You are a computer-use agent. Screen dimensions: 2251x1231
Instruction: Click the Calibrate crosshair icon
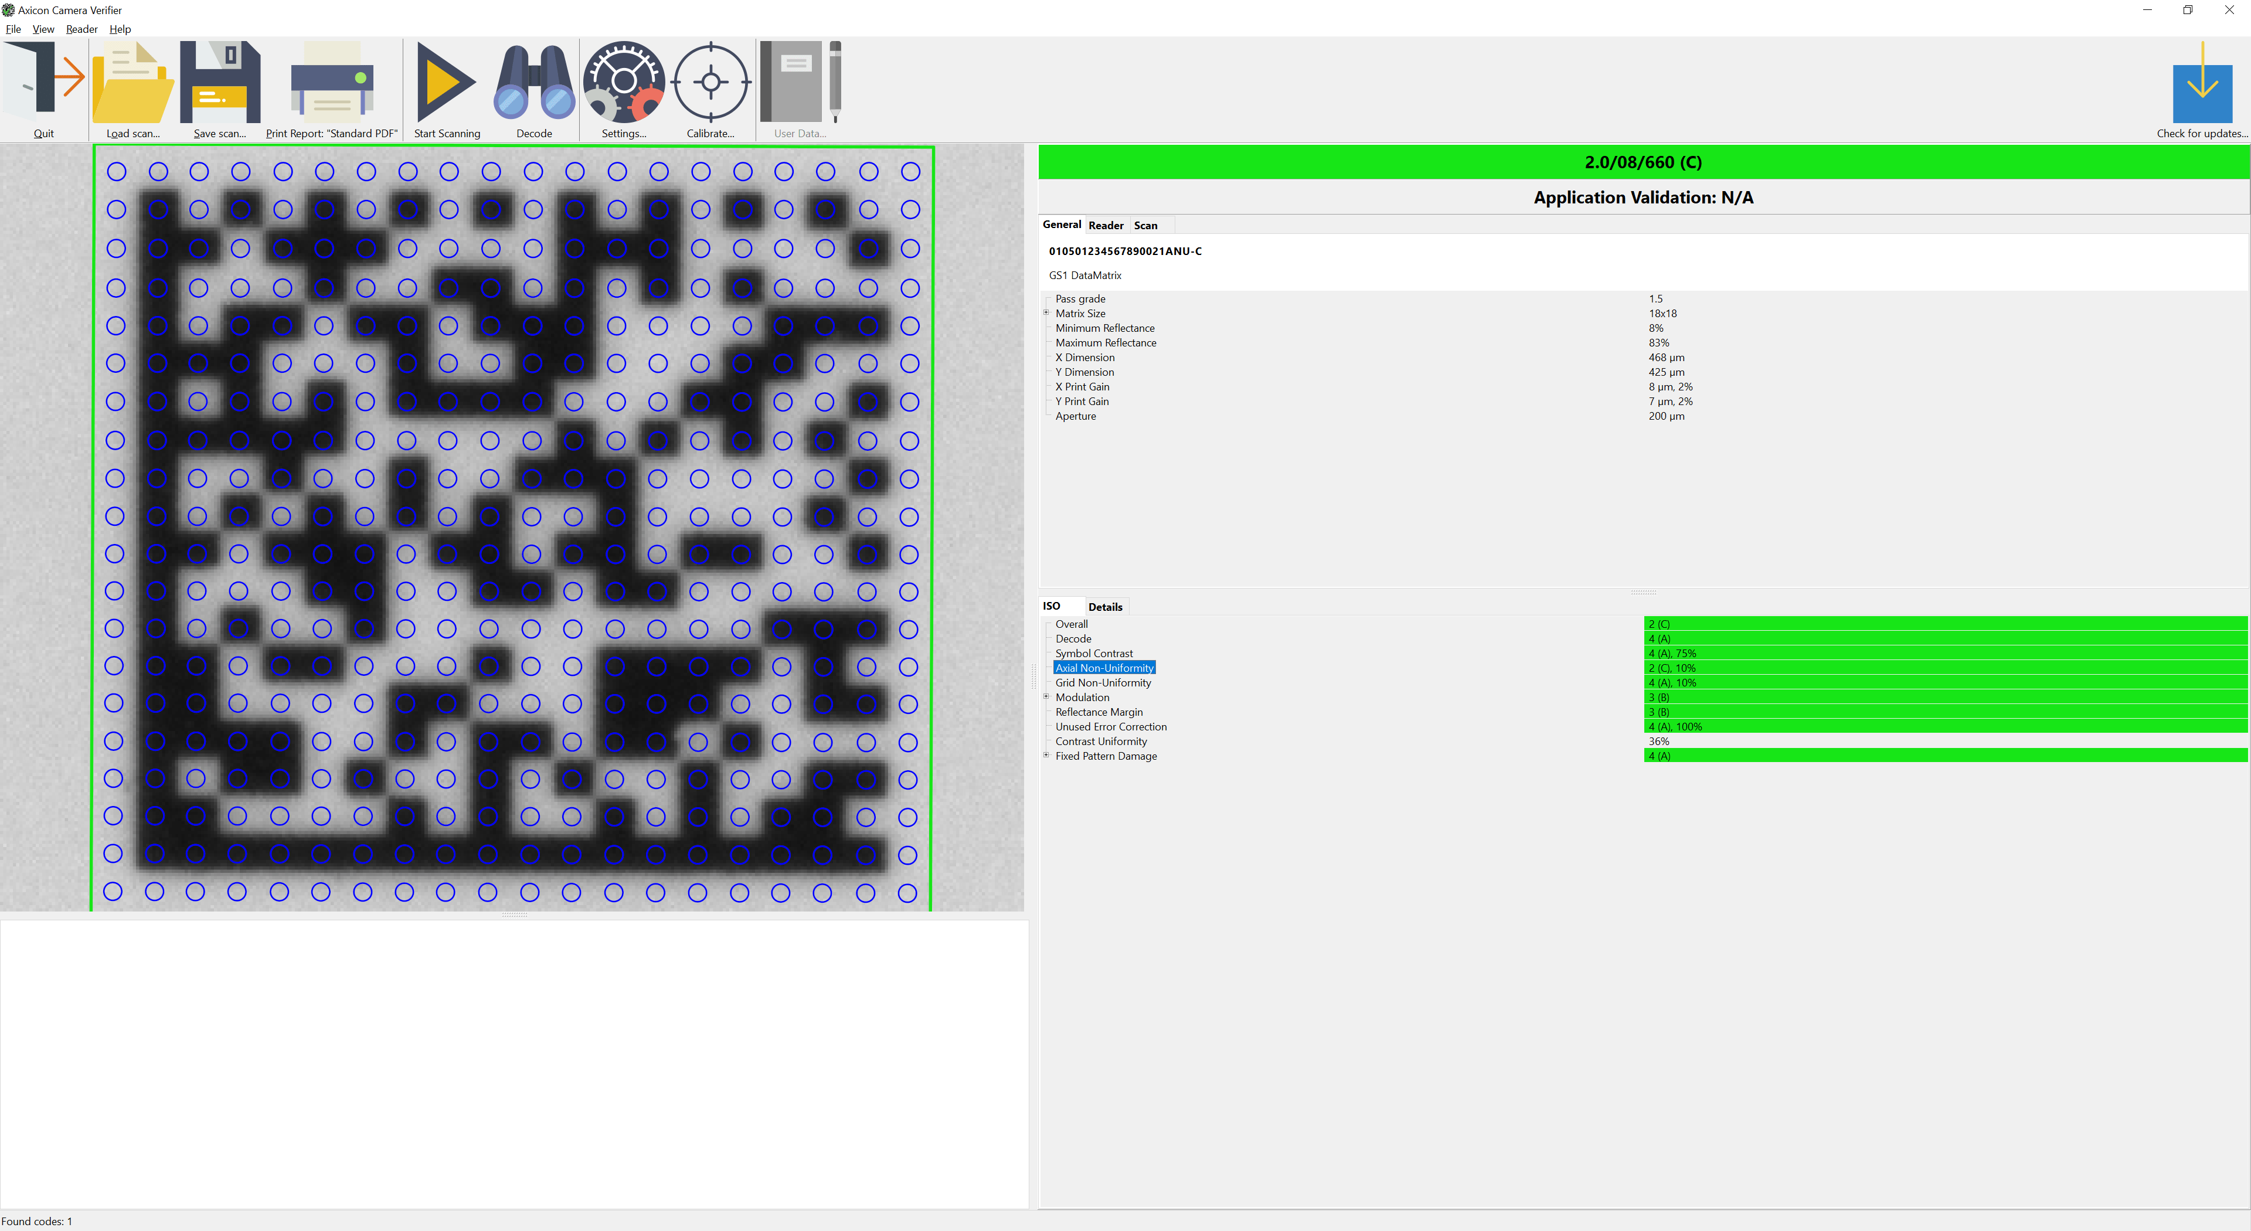pos(710,83)
